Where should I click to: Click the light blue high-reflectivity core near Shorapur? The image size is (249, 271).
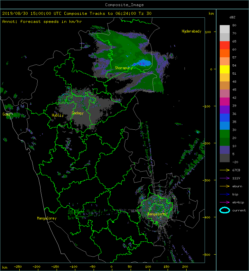[x=143, y=63]
